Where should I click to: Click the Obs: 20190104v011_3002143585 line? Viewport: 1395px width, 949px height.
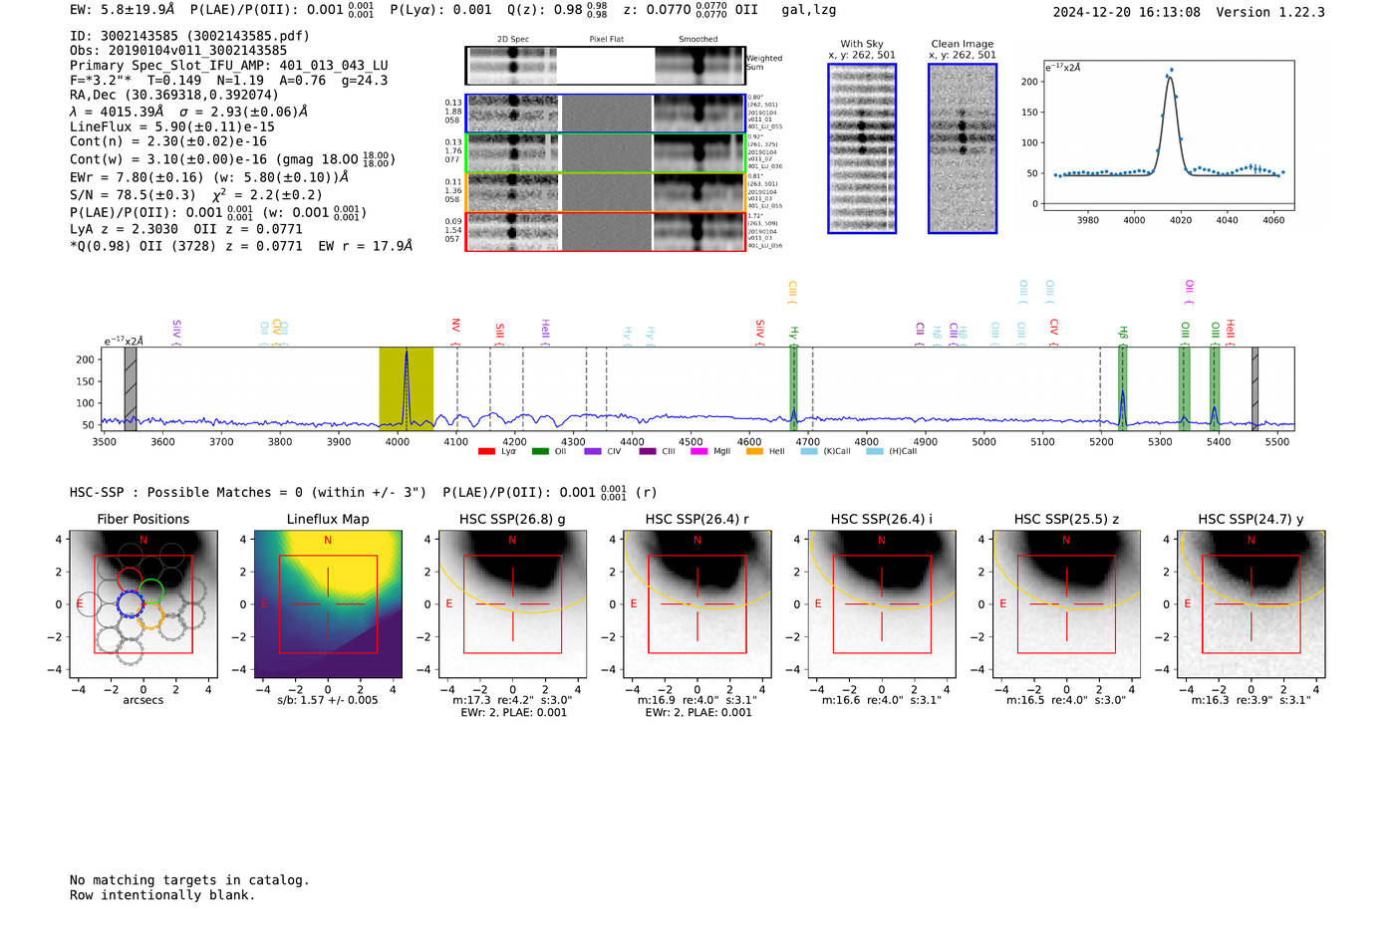(178, 51)
